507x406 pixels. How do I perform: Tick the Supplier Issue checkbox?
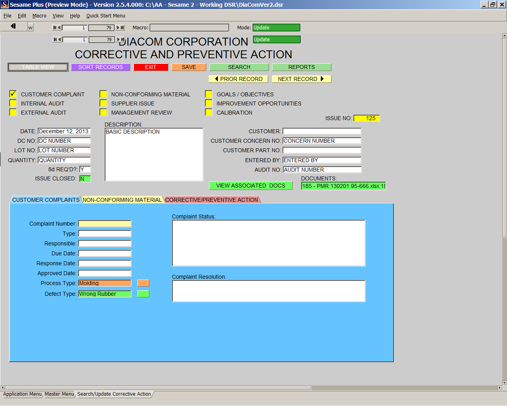coord(103,103)
